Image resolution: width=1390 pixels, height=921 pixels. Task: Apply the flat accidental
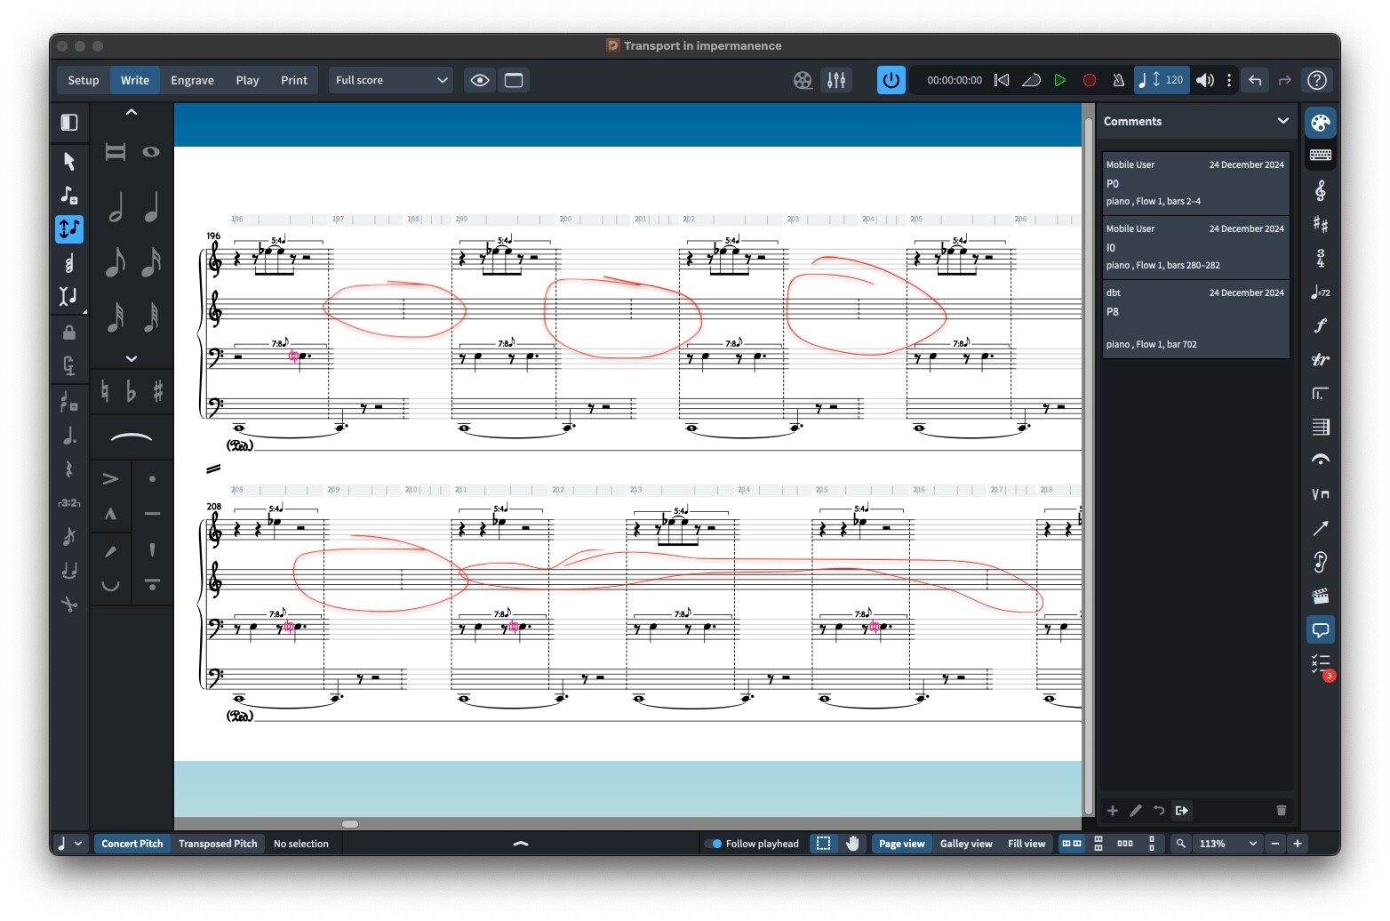pyautogui.click(x=132, y=391)
